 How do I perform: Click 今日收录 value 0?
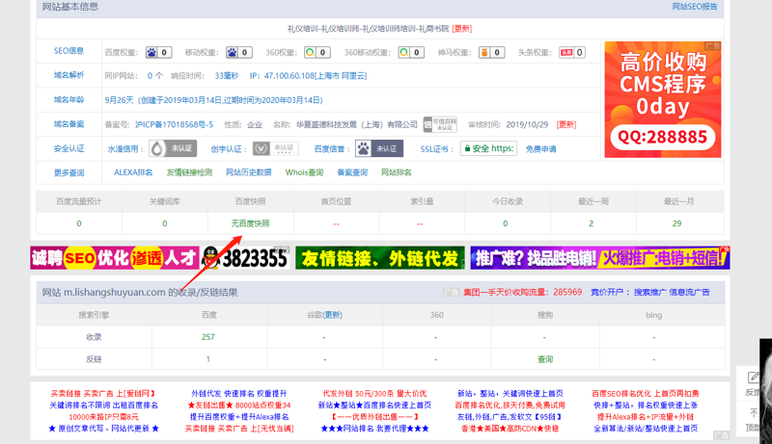[x=506, y=223]
